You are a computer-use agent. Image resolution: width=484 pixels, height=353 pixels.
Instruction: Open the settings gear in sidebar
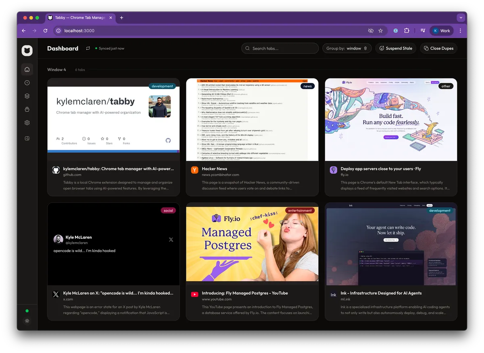point(27,123)
